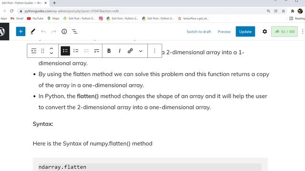Open editor Options three-dot menu
The height and width of the screenshot is (171, 305).
(303, 32)
